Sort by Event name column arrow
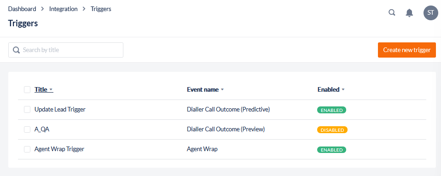441x176 pixels. [x=222, y=90]
